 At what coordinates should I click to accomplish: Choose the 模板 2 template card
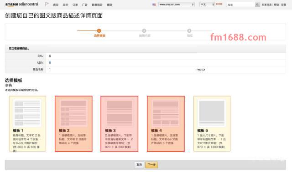click(x=73, y=124)
